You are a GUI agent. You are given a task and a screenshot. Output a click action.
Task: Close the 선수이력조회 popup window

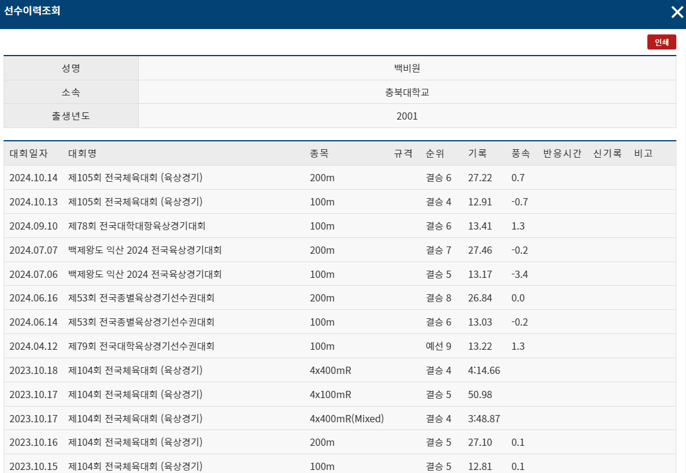click(x=677, y=11)
